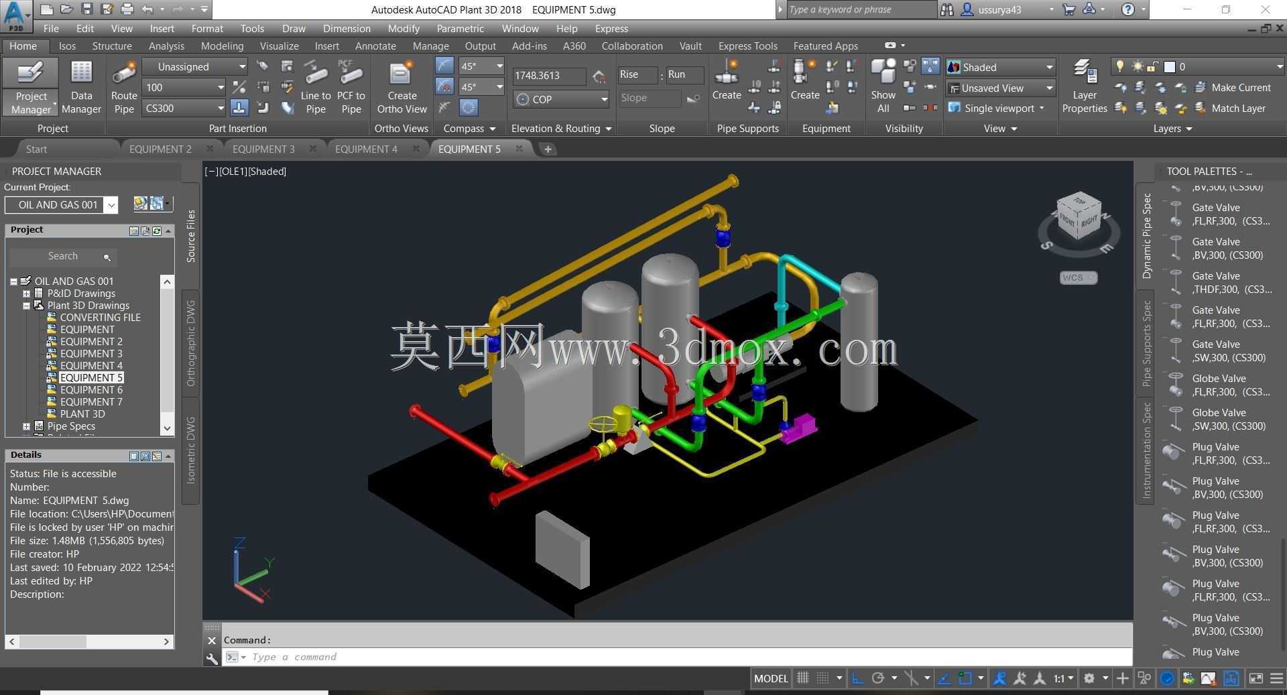Click the new drawing tab plus button
This screenshot has height=695, width=1287.
click(548, 149)
